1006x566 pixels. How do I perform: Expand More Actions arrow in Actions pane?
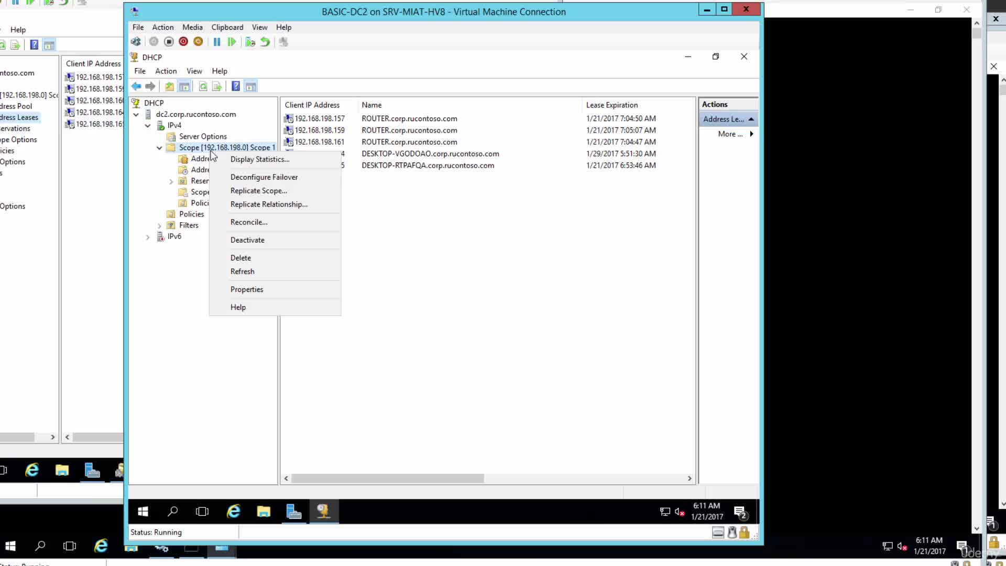point(751,134)
